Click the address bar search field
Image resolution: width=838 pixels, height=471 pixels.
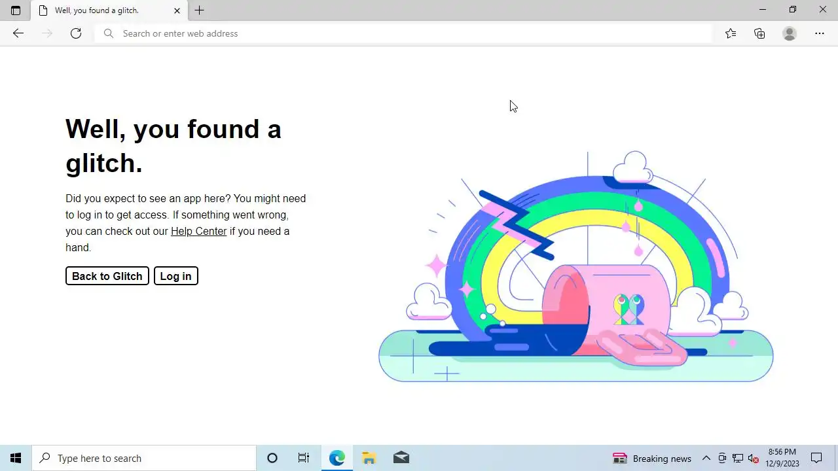403,33
